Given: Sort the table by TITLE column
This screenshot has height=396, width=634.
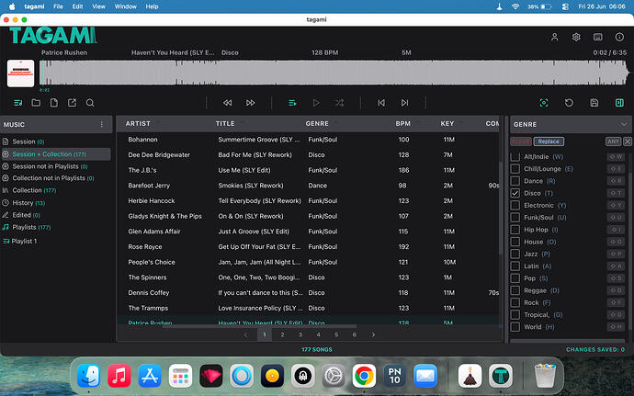Looking at the screenshot, I should [225, 123].
